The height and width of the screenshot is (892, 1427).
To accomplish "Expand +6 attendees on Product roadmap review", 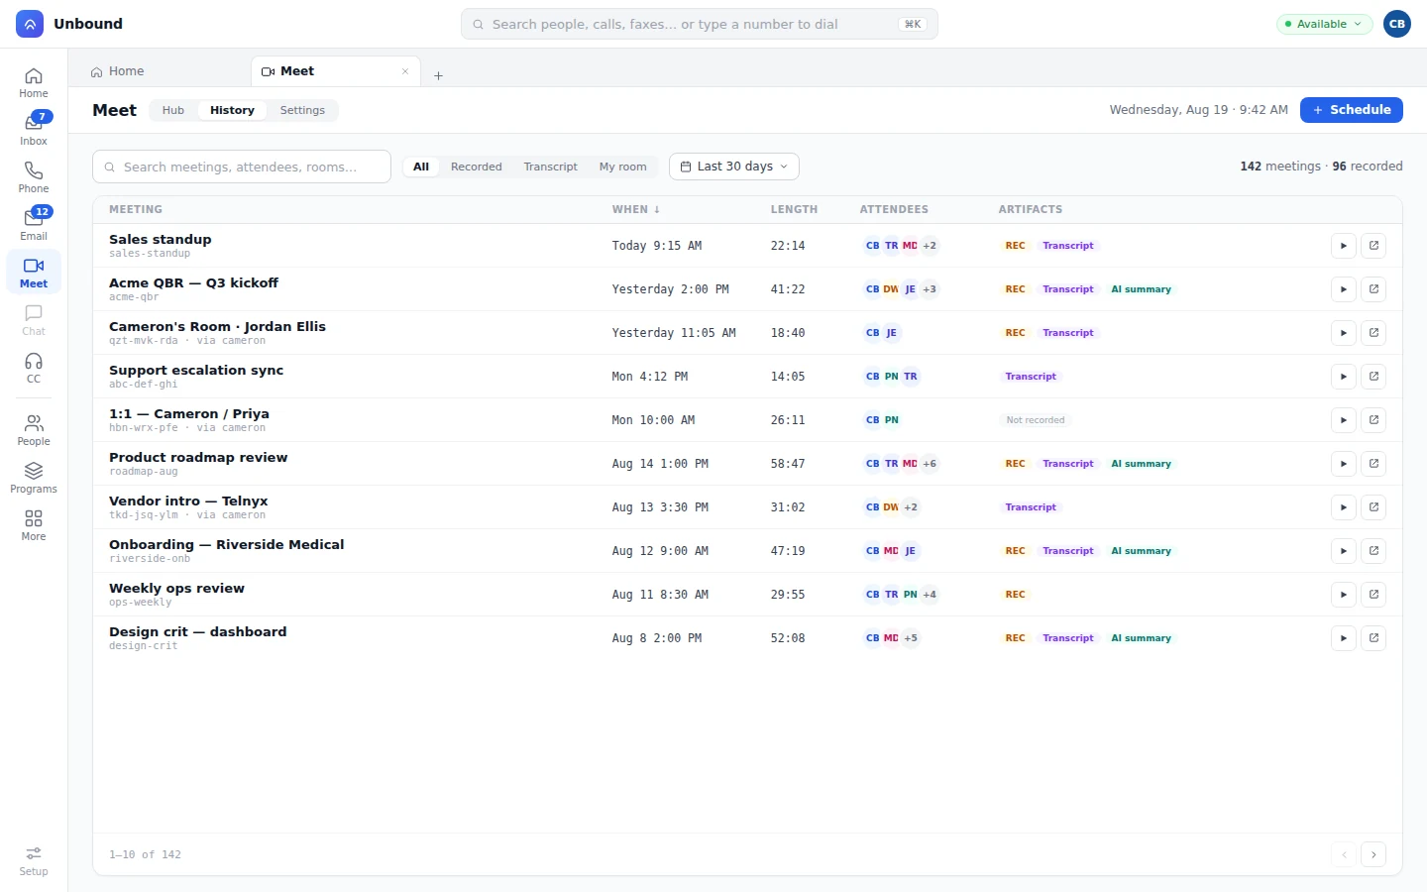I will 930,464.
